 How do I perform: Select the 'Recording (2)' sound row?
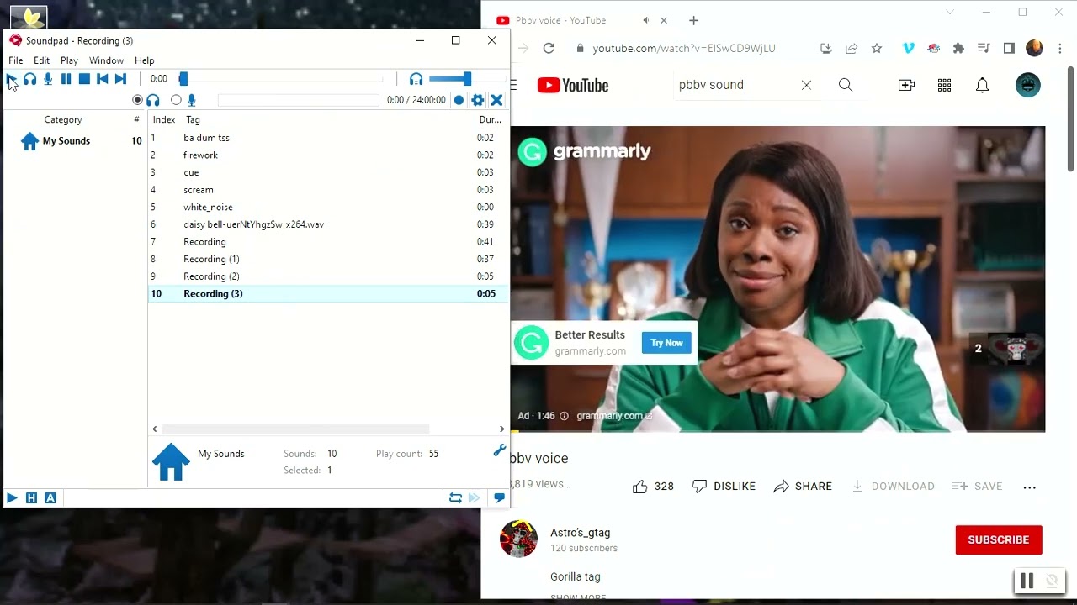328,276
